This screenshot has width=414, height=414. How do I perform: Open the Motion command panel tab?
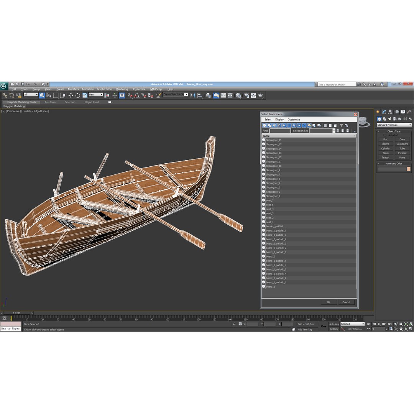click(397, 112)
